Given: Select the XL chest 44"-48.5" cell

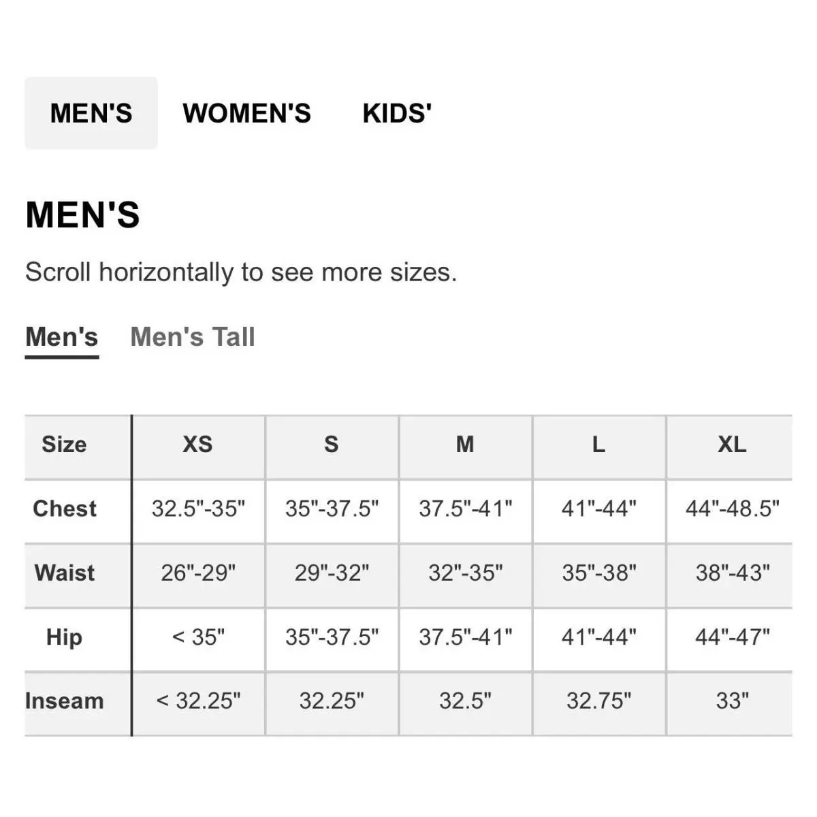Looking at the screenshot, I should click(732, 509).
